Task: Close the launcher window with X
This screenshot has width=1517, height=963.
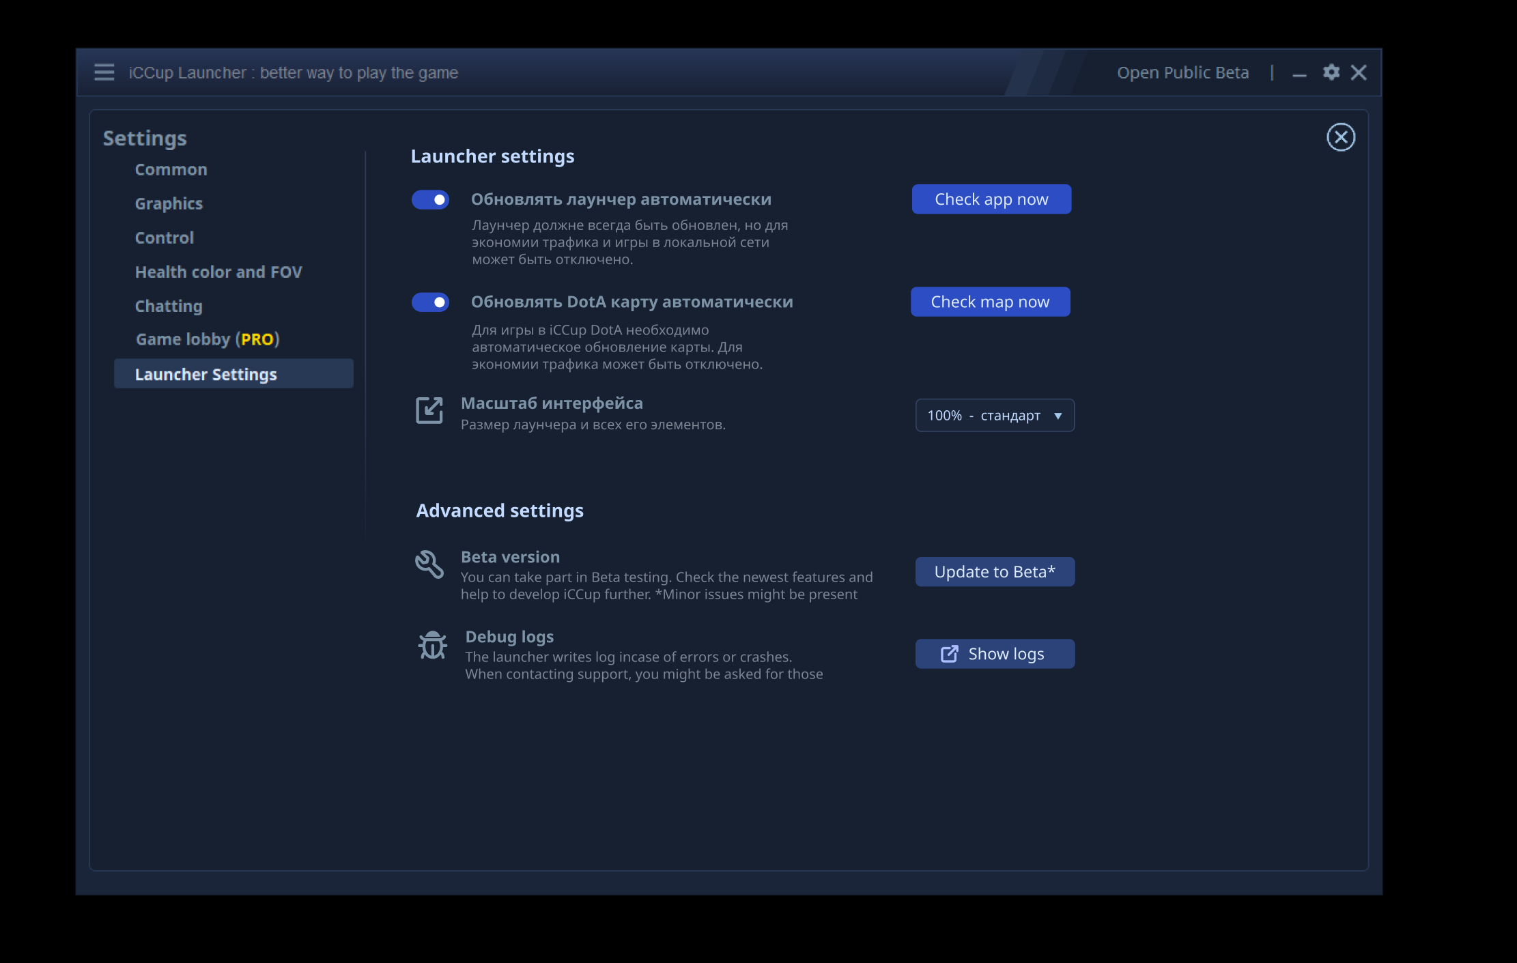Action: [1359, 72]
